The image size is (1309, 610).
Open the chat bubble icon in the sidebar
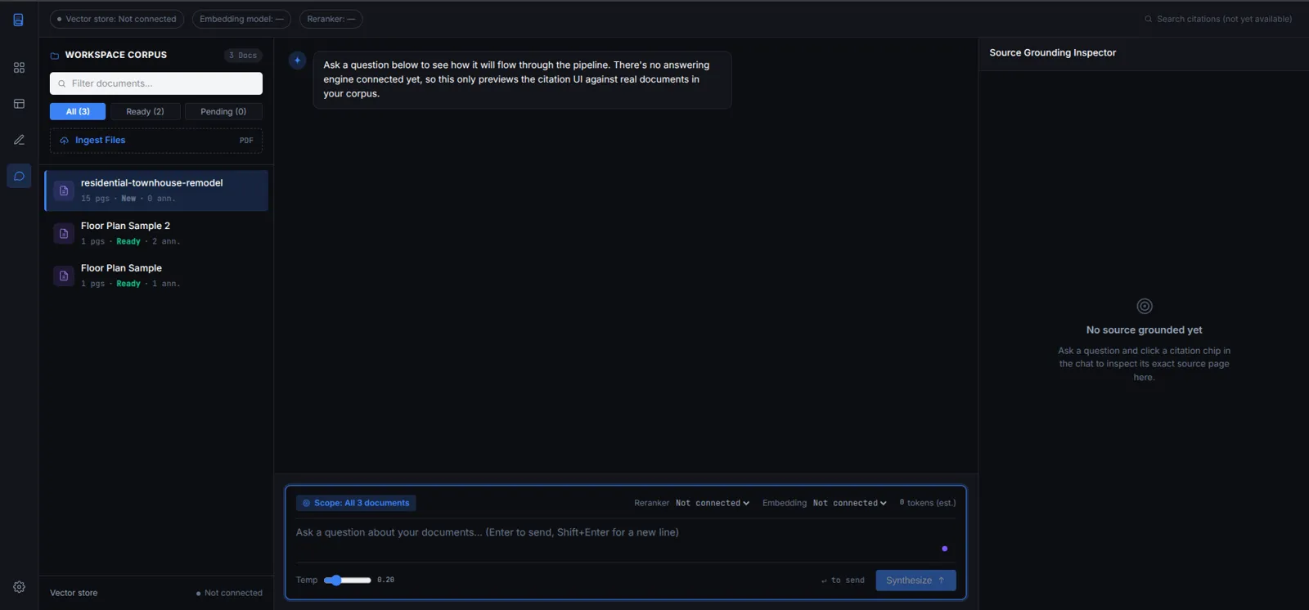[x=19, y=176]
